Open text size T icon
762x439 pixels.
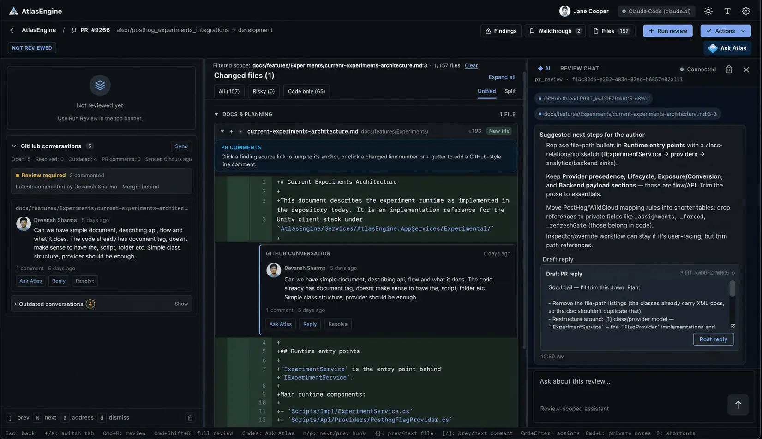(727, 11)
